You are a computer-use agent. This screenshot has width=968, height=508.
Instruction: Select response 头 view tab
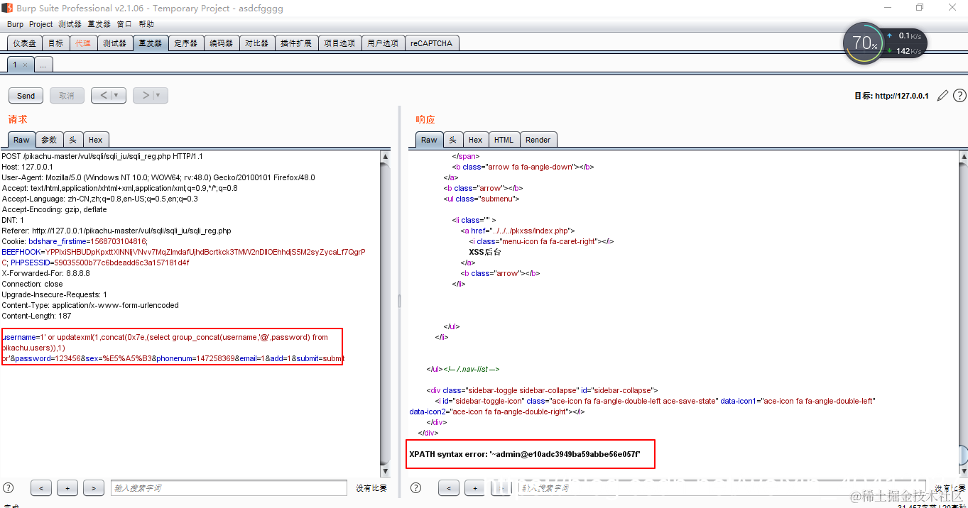453,140
